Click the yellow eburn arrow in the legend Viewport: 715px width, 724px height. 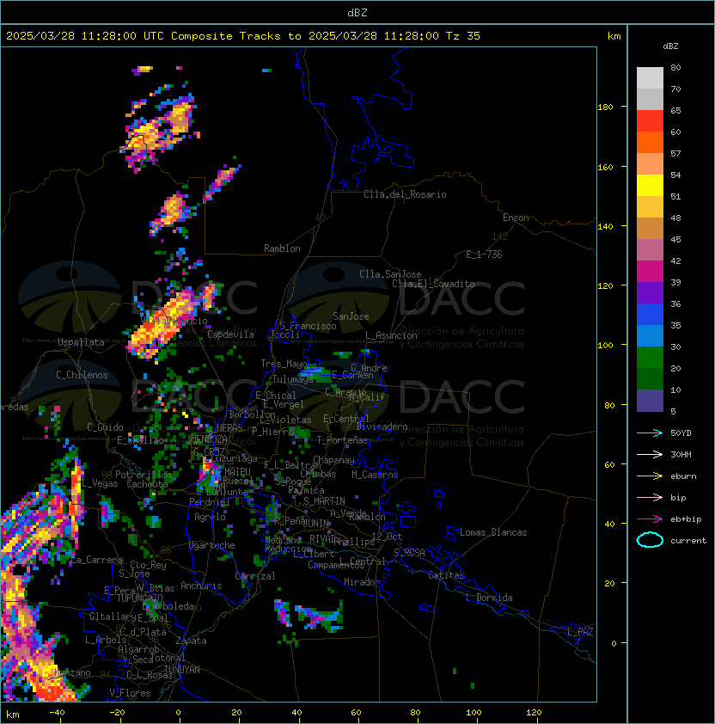tap(650, 476)
